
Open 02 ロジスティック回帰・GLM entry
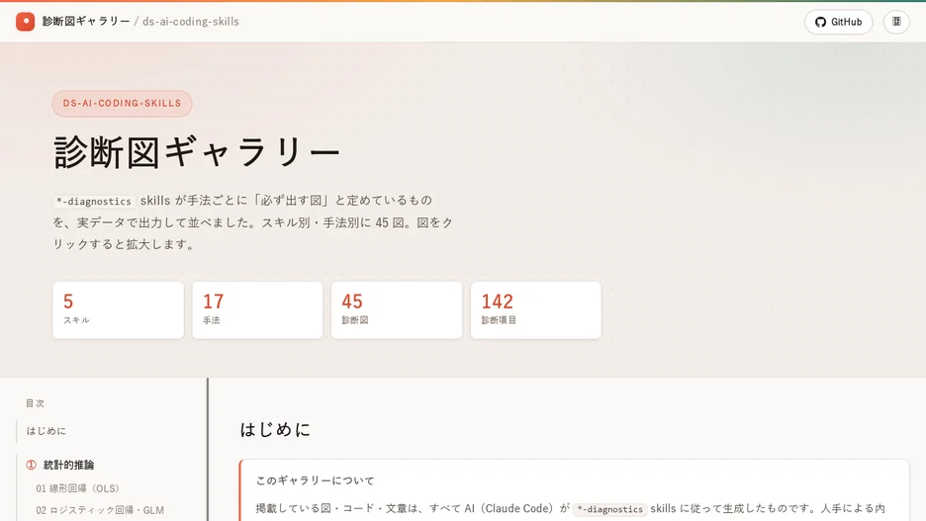pyautogui.click(x=100, y=510)
